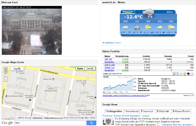Click the +1.46% change link for S&P 500
This screenshot has height=126, width=196.
point(125,59)
